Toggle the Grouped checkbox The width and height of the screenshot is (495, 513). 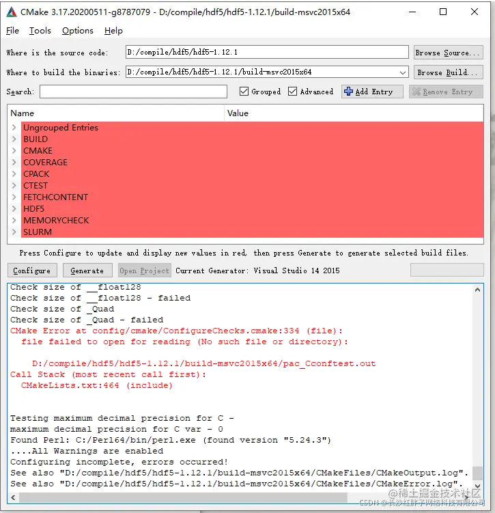tap(244, 92)
